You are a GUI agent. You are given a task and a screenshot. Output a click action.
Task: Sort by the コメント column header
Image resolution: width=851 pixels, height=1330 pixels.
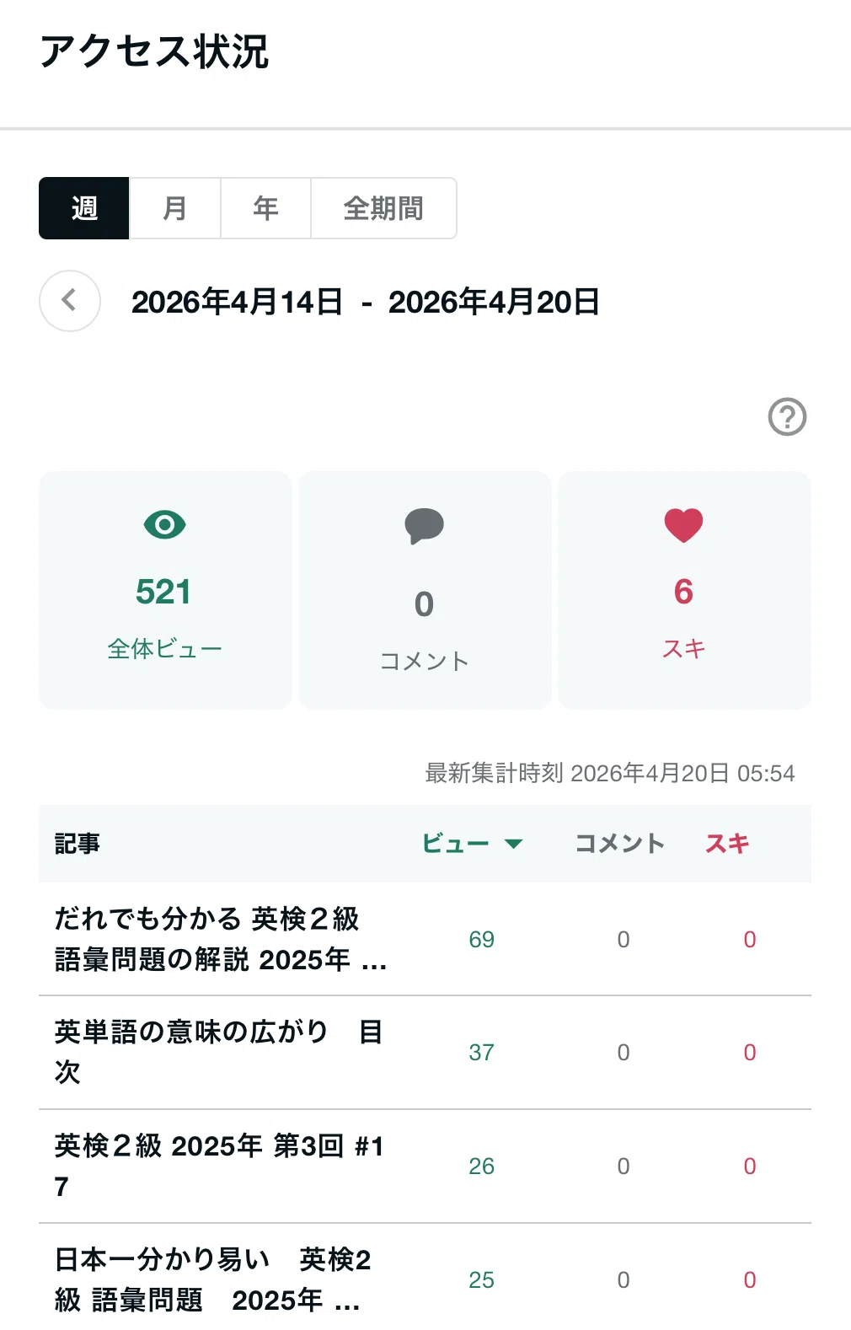pyautogui.click(x=620, y=844)
